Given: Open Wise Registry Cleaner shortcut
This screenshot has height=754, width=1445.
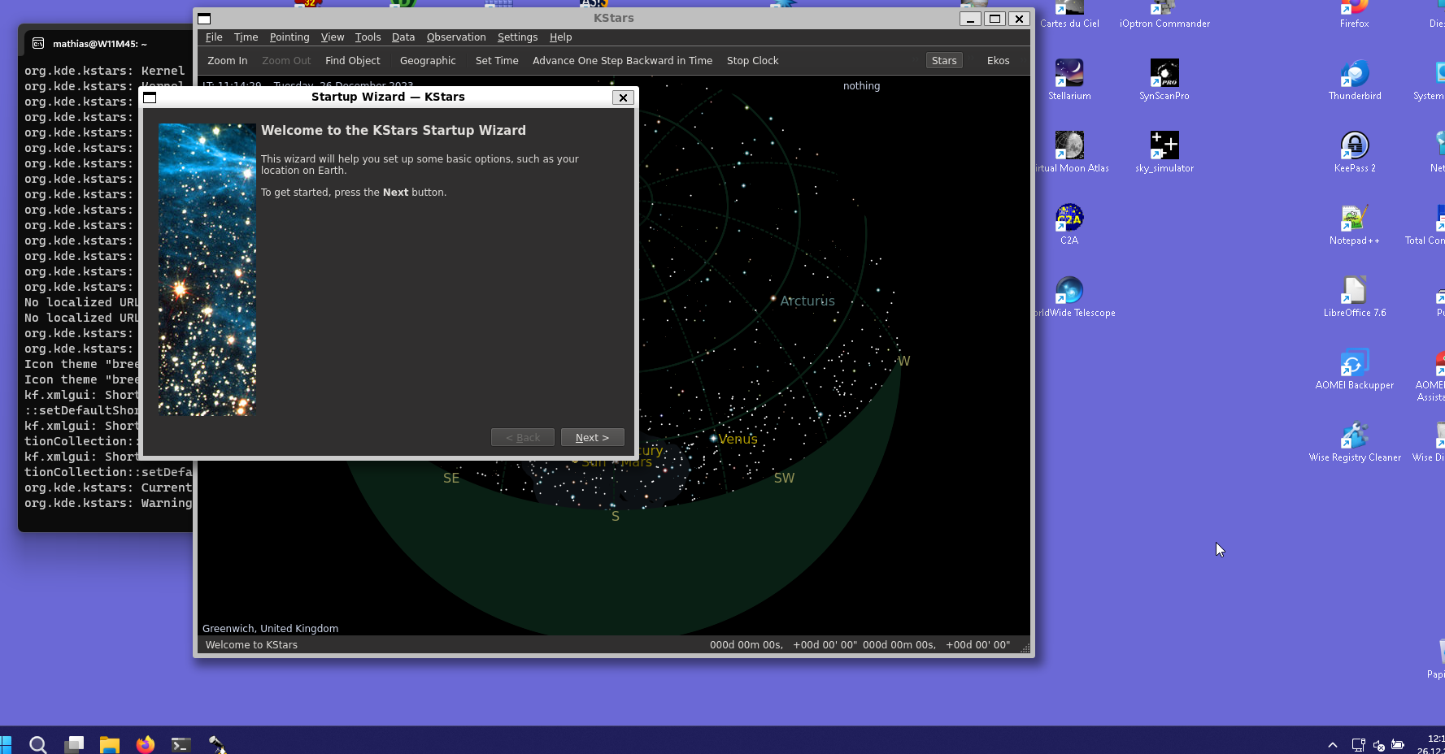Looking at the screenshot, I should coord(1355,441).
